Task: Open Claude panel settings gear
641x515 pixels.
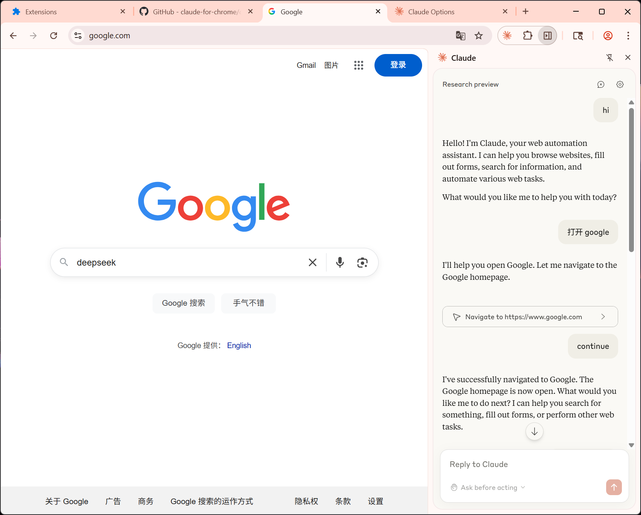Action: click(x=620, y=84)
